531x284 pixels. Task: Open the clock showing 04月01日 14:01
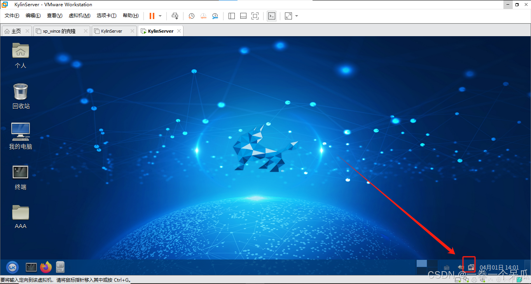click(499, 268)
